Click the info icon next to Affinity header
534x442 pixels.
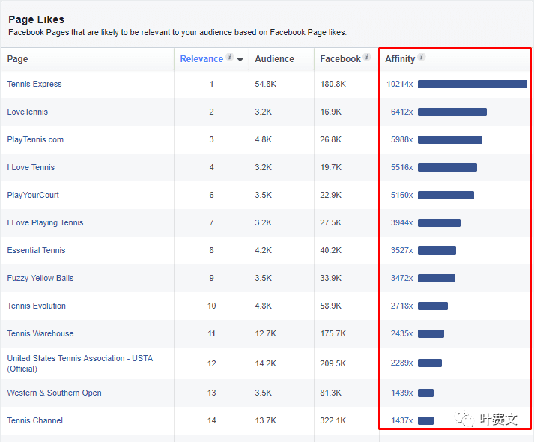422,57
